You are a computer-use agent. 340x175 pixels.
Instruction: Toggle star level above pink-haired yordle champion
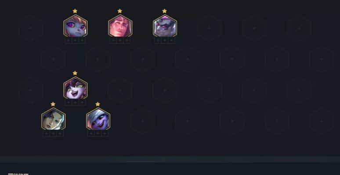[75, 11]
